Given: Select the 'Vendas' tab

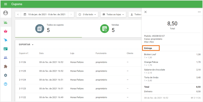Looking at the screenshot, I should coord(112,29).
